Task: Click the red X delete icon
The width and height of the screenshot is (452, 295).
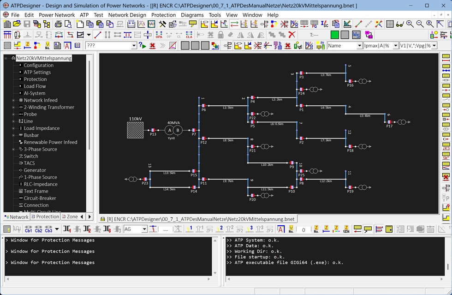Action: (x=291, y=35)
